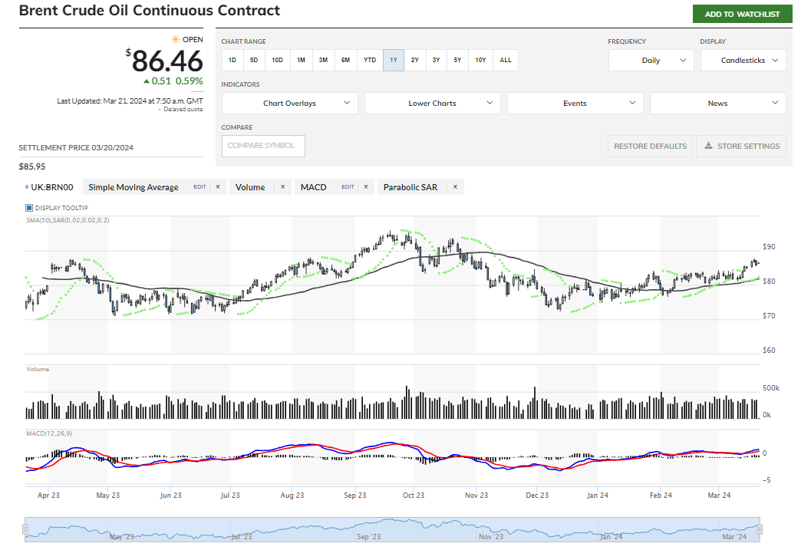Click the Brent Crude Oil Continuous Contract title

(150, 10)
